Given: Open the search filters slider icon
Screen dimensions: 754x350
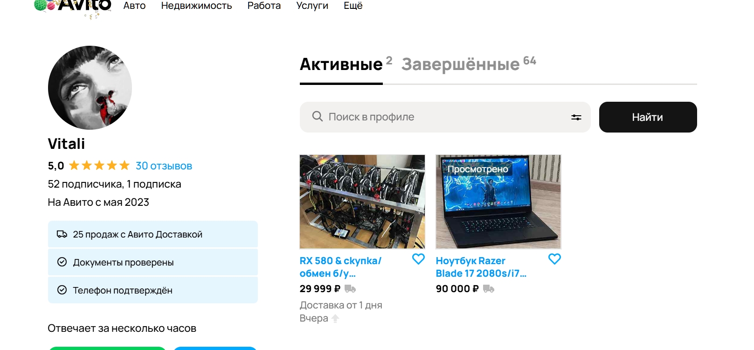Looking at the screenshot, I should [x=576, y=118].
